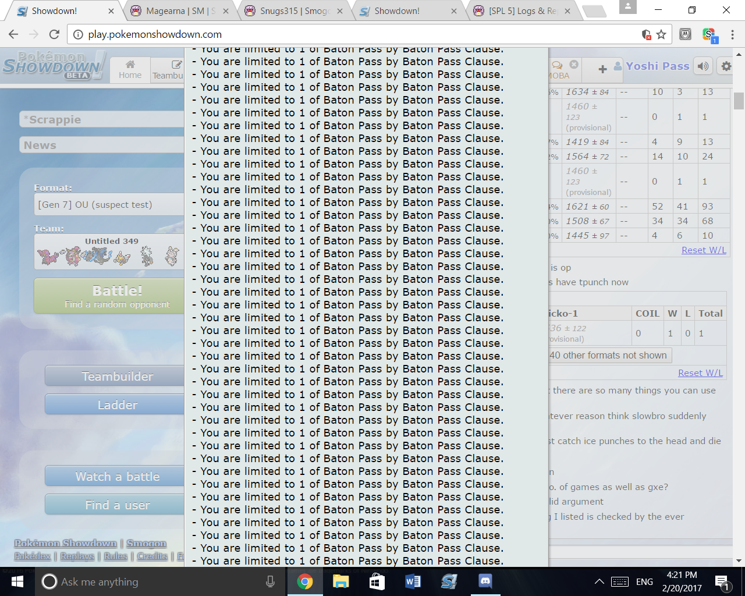Click the Chrome profile avatar icon
The image size is (745, 596).
[x=627, y=6]
